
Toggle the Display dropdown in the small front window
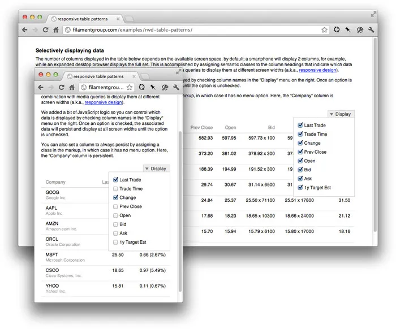(156, 168)
